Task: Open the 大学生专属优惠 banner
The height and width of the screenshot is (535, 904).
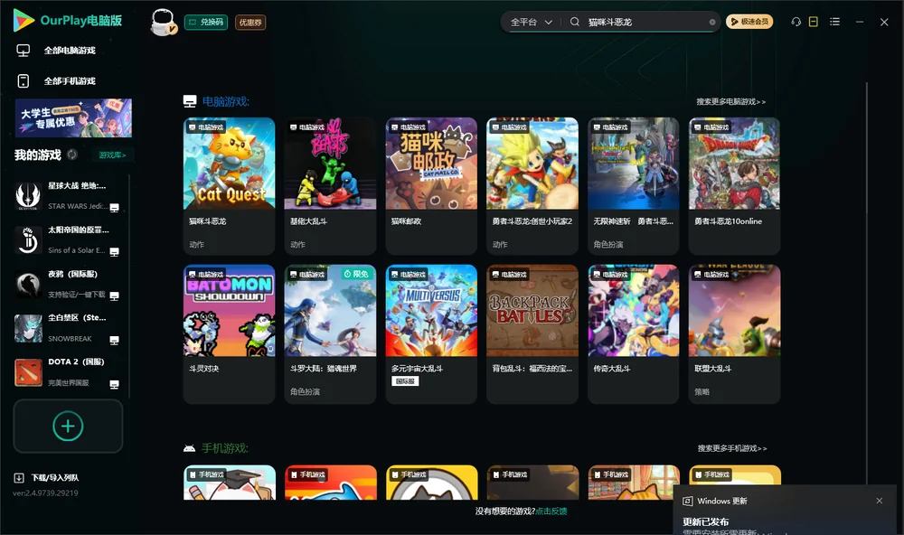Action: (73, 117)
